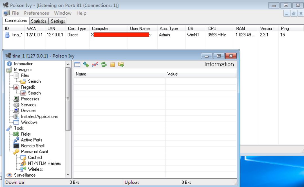Image resolution: width=304 pixels, height=187 pixels.
Task: Click the red-blue graph toolbar icon
Action: pos(95,64)
